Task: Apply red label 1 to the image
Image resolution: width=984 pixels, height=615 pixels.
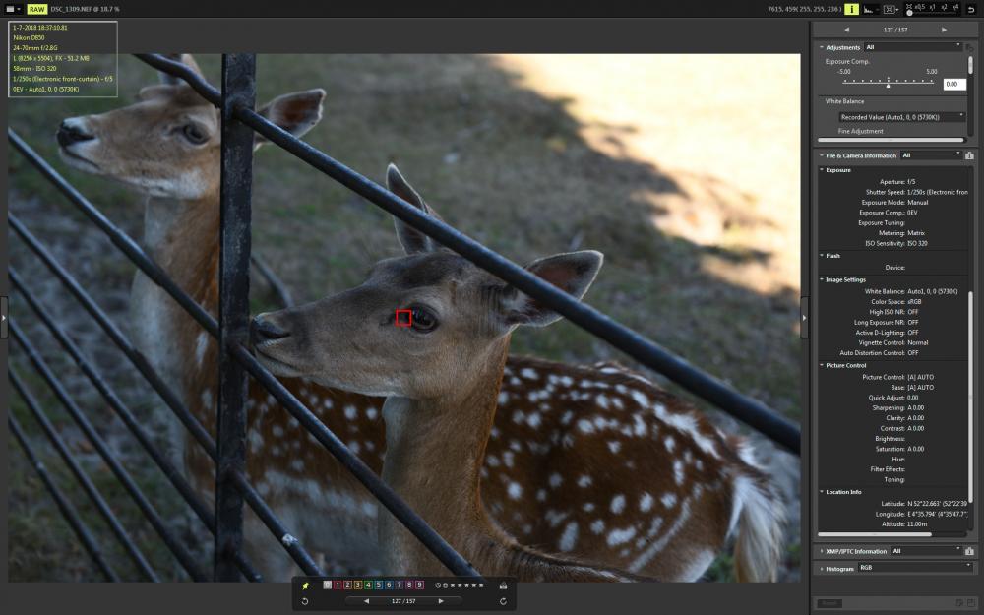Action: 338,584
